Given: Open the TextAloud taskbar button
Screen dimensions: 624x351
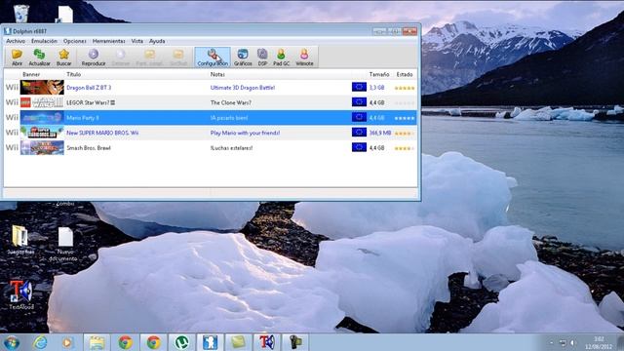Looking at the screenshot, I should coord(266,342).
